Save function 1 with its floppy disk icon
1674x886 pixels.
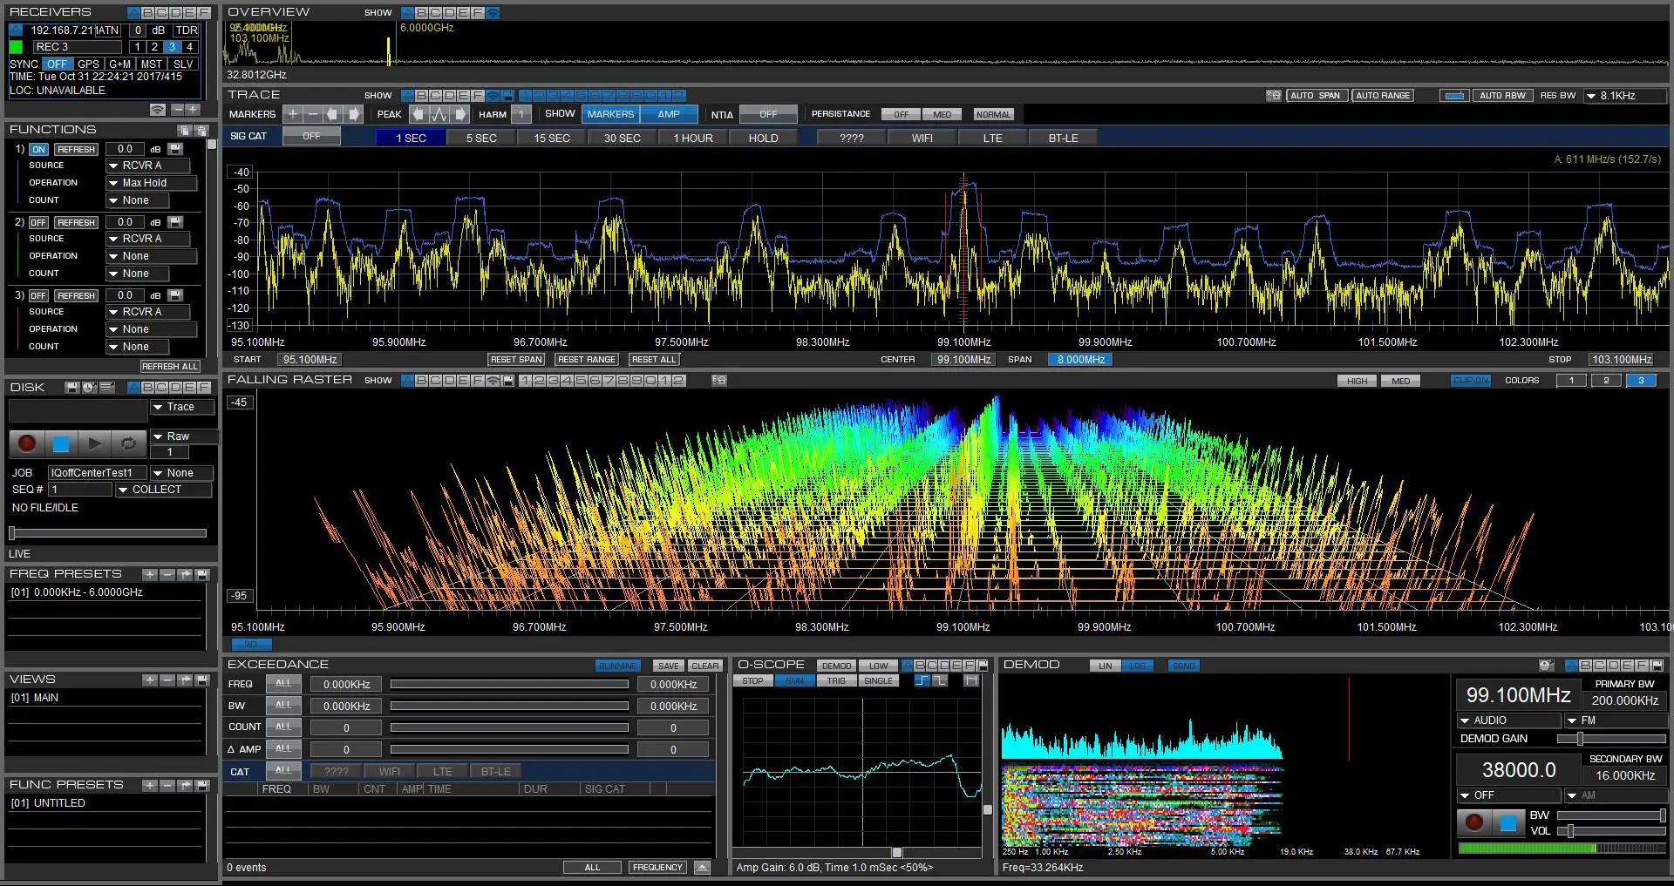coord(175,149)
